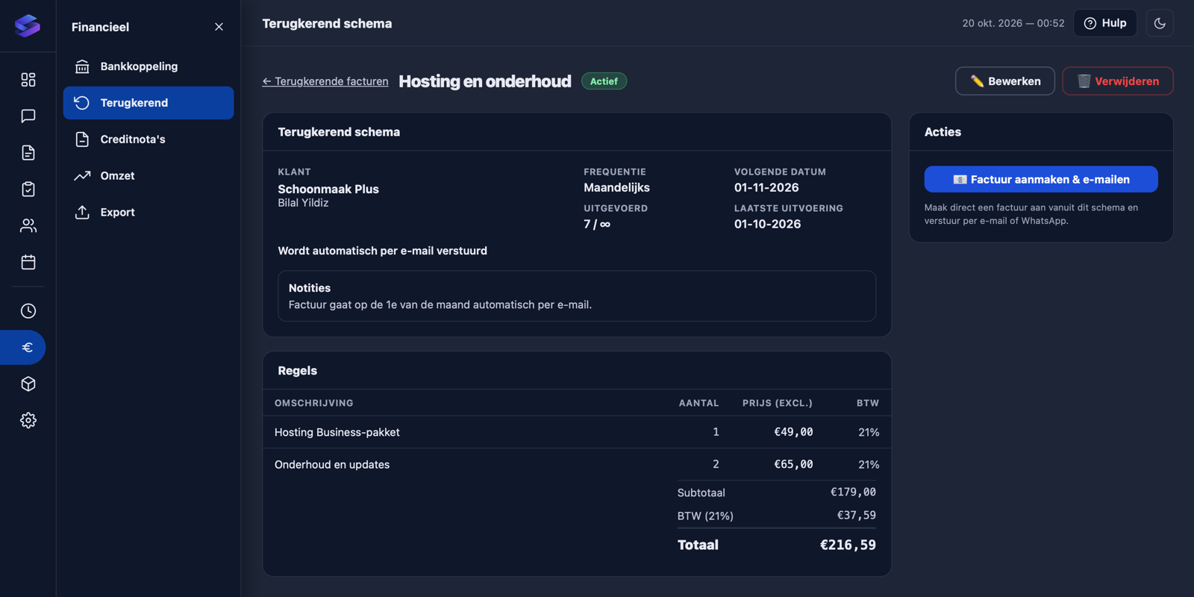Open Creditnota's menu item

[149, 140]
